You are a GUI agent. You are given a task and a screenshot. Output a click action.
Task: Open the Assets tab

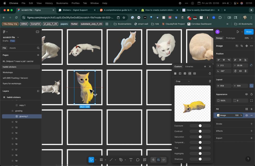12,48
